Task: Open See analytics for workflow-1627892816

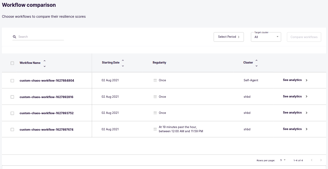Action: click(x=295, y=96)
